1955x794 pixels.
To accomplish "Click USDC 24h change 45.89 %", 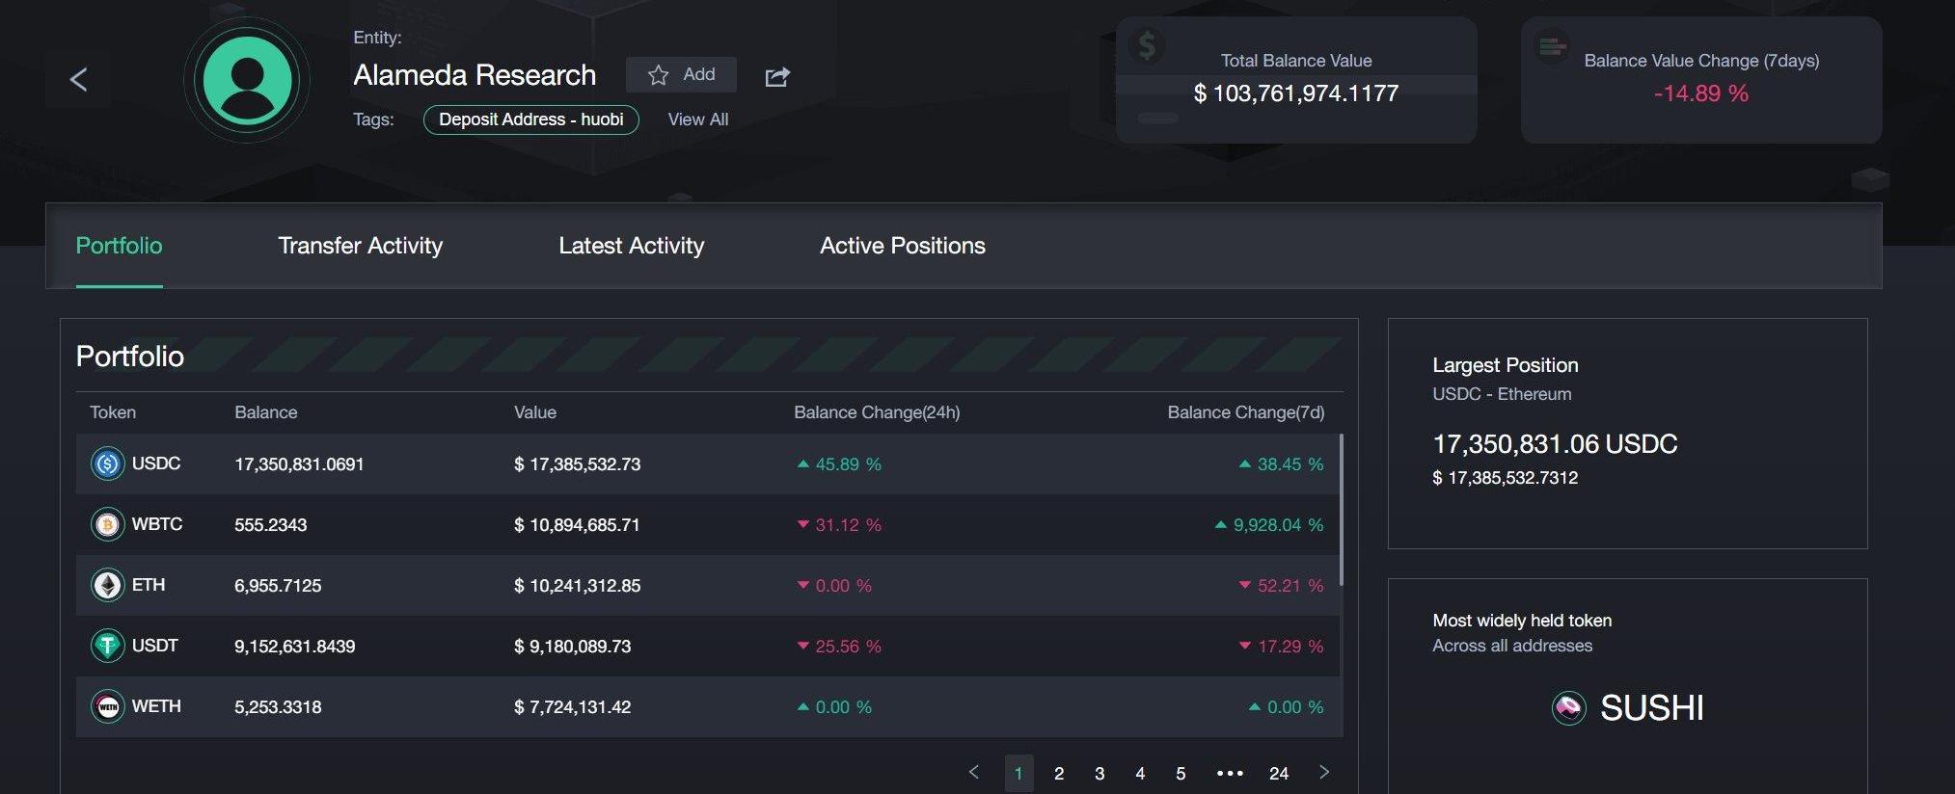I will click(x=839, y=464).
